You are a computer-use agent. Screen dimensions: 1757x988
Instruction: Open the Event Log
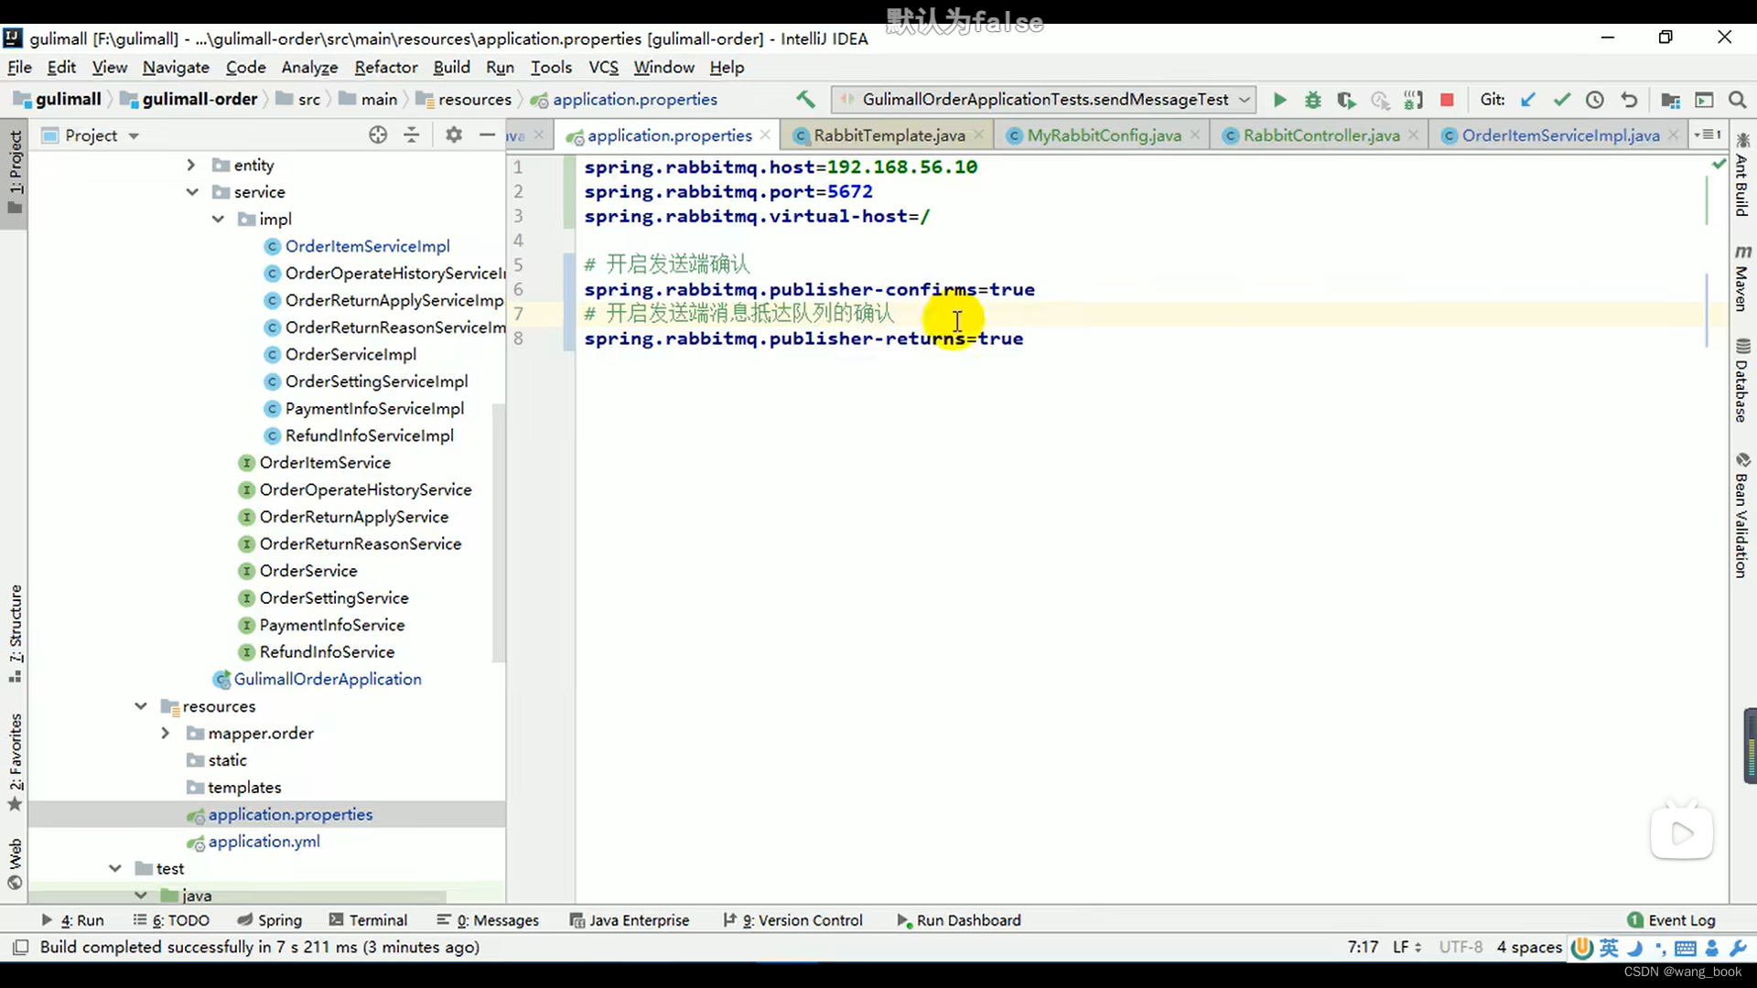click(x=1671, y=920)
